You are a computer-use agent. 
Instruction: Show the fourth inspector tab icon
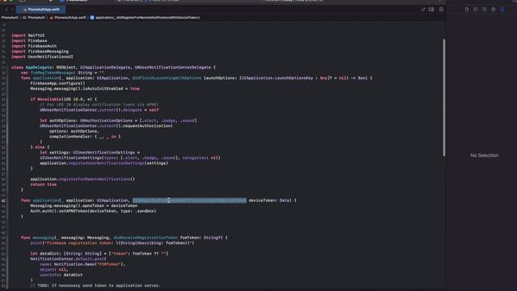pos(494,10)
